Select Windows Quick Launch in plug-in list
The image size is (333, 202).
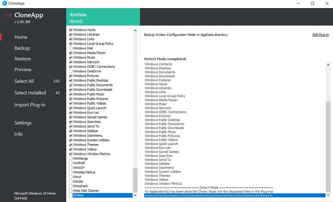point(90,108)
